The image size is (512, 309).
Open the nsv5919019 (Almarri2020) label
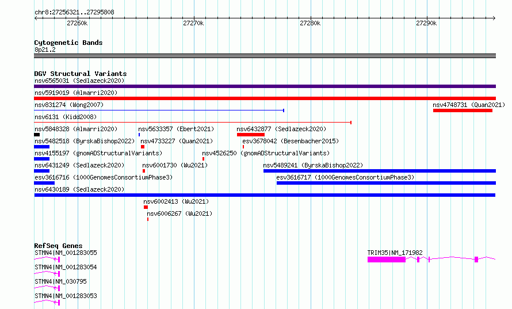coord(76,93)
